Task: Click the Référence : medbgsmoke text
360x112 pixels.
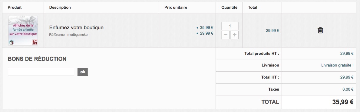Action: [68, 35]
